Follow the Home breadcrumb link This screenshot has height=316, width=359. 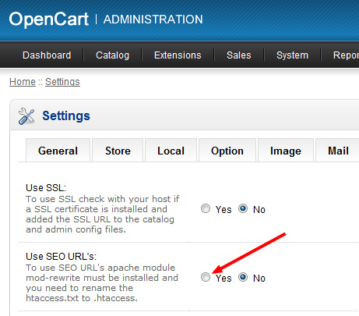click(x=23, y=82)
